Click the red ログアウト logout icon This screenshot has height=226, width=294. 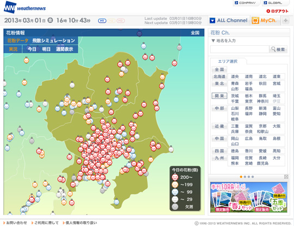tap(268, 11)
